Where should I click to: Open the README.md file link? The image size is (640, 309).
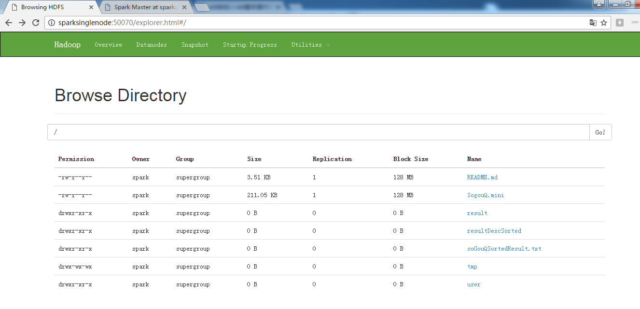click(x=482, y=177)
